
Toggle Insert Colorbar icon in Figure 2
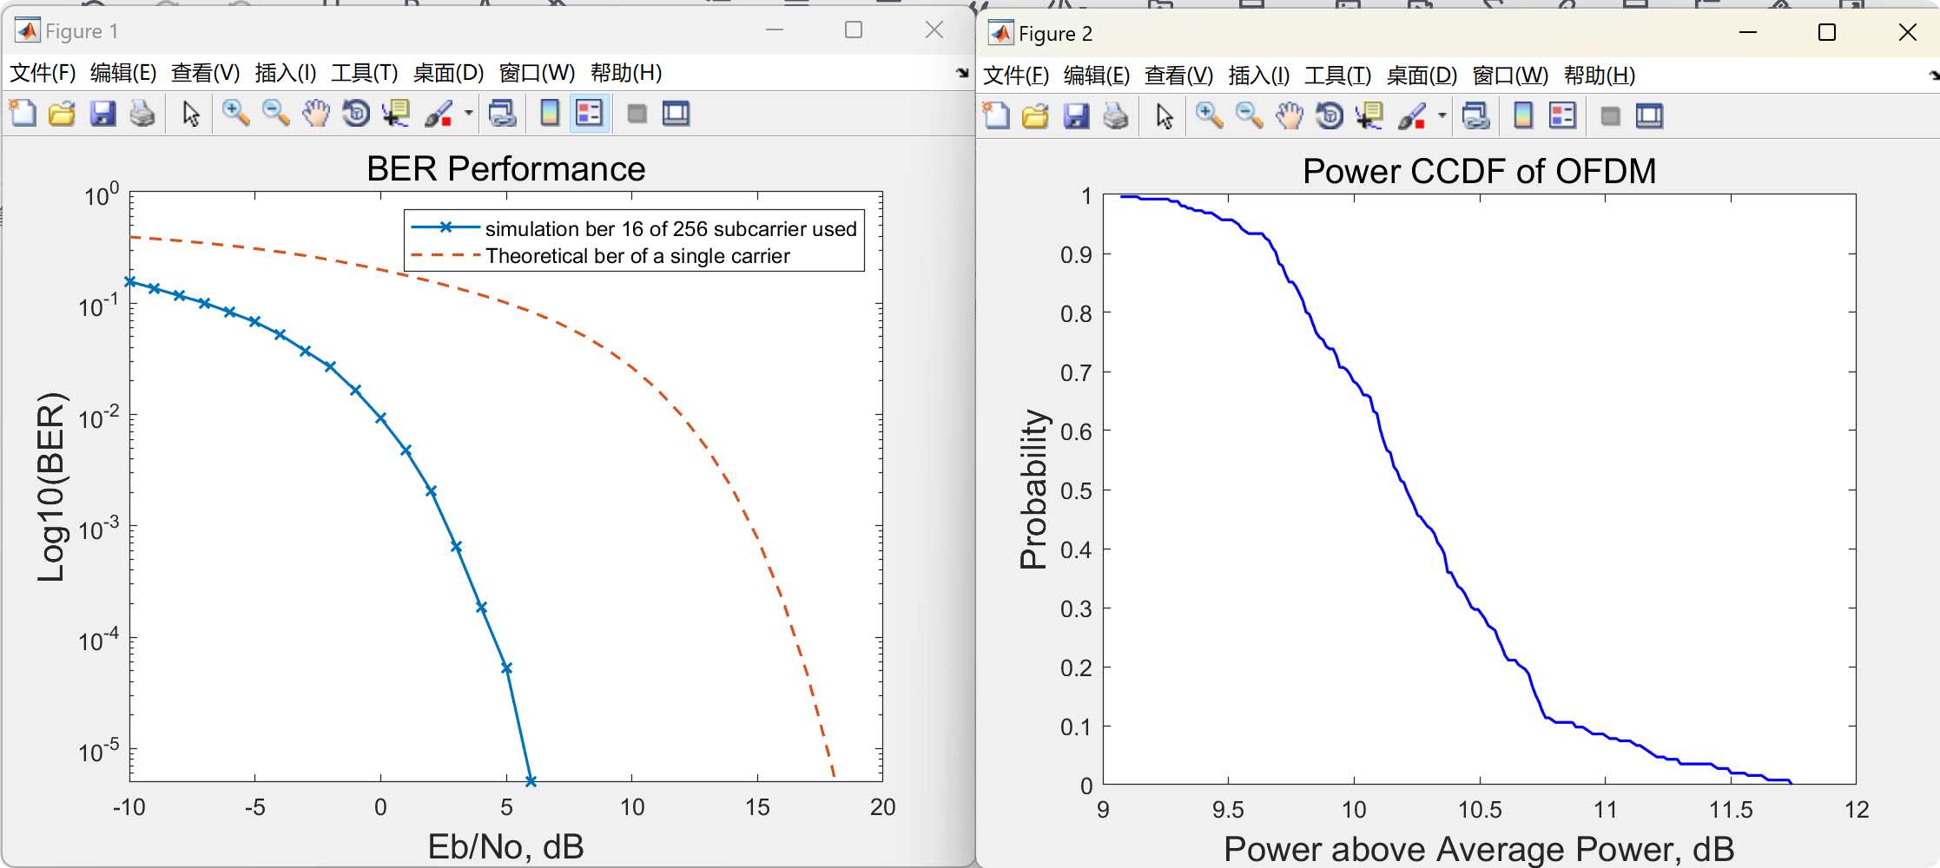(1523, 116)
